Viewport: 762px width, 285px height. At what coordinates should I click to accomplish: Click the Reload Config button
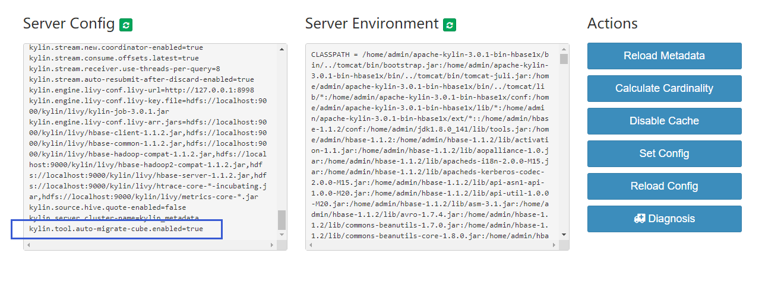point(664,186)
